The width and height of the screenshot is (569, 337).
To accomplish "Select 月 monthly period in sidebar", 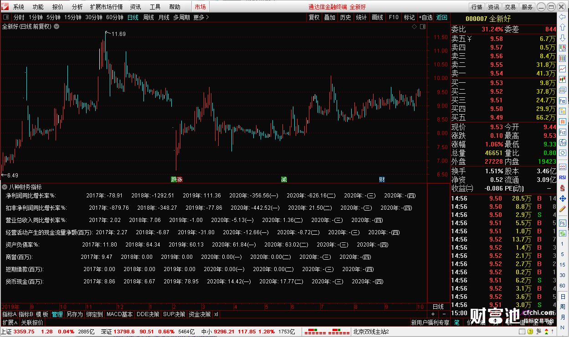I will [563, 318].
